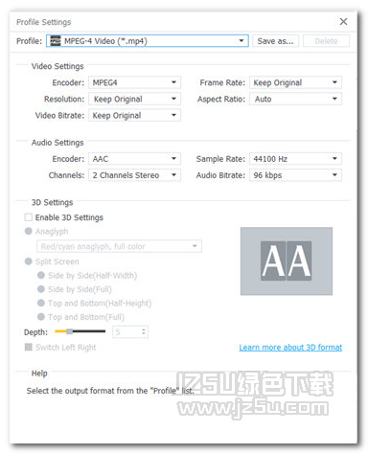368x454 pixels.
Task: Click the MPEG-4 profile format icon
Action: coord(56,41)
